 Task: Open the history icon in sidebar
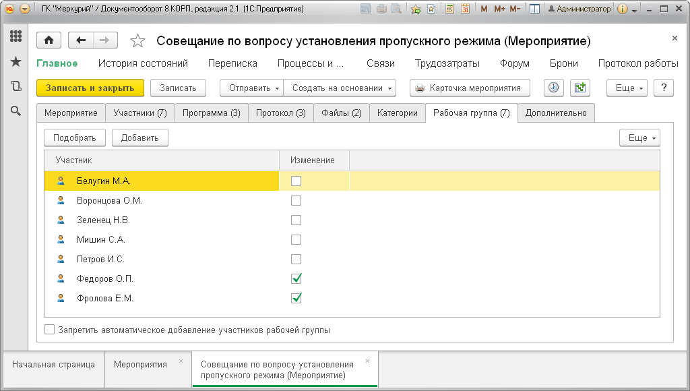(x=16, y=86)
